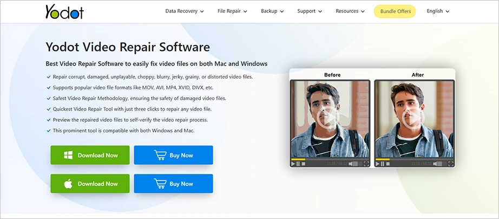Click the After video progress bar

[x=415, y=159]
